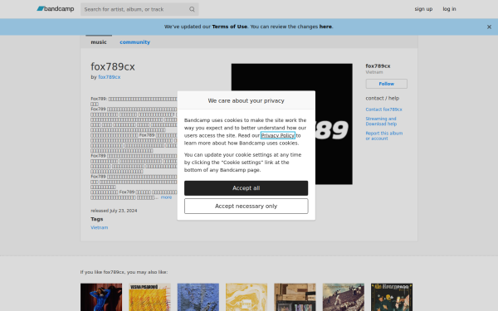Expand description with the 'more' link
Screen dimensions: 498x311
point(166,197)
